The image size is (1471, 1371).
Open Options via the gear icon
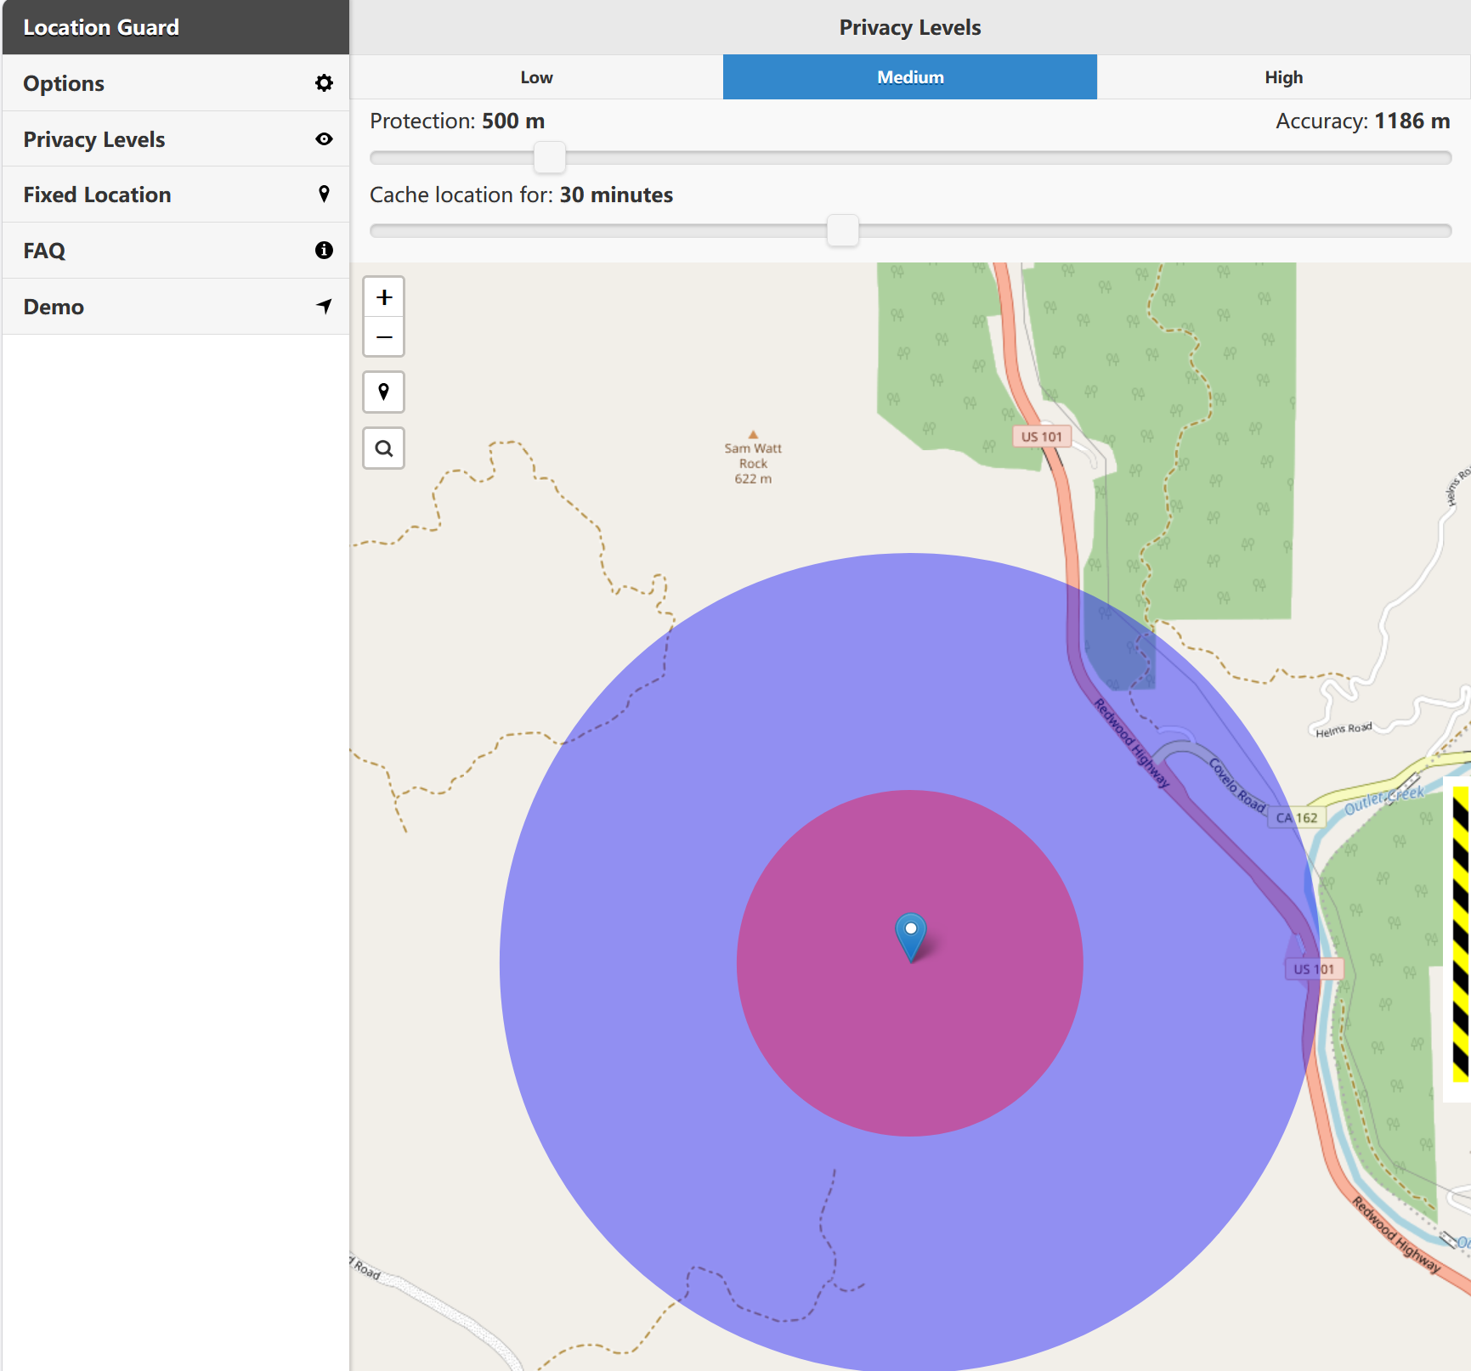pos(324,82)
